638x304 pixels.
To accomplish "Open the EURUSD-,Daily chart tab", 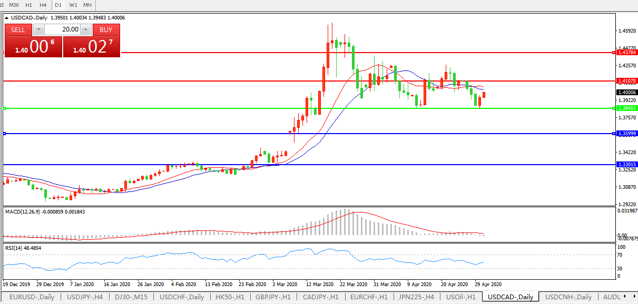I will (32, 297).
